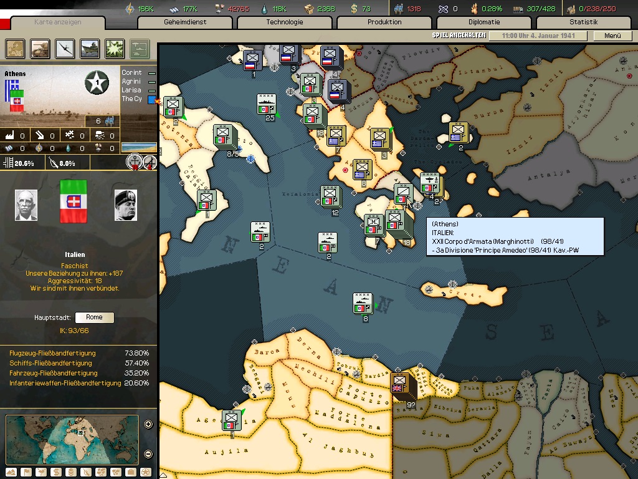Viewport: 638px width, 479px height.
Task: Click the Rome capital button
Action: pyautogui.click(x=94, y=317)
